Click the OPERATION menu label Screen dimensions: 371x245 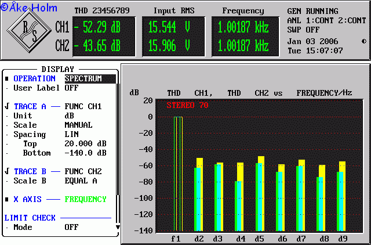35,78
